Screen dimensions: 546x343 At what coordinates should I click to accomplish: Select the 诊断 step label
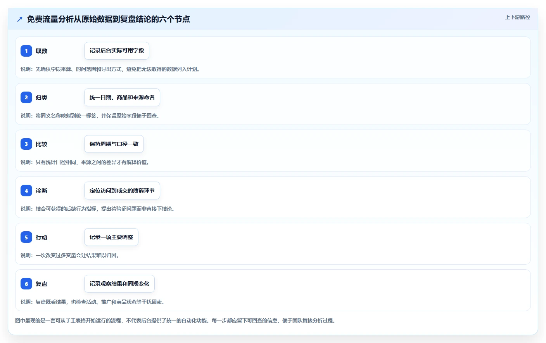click(41, 191)
